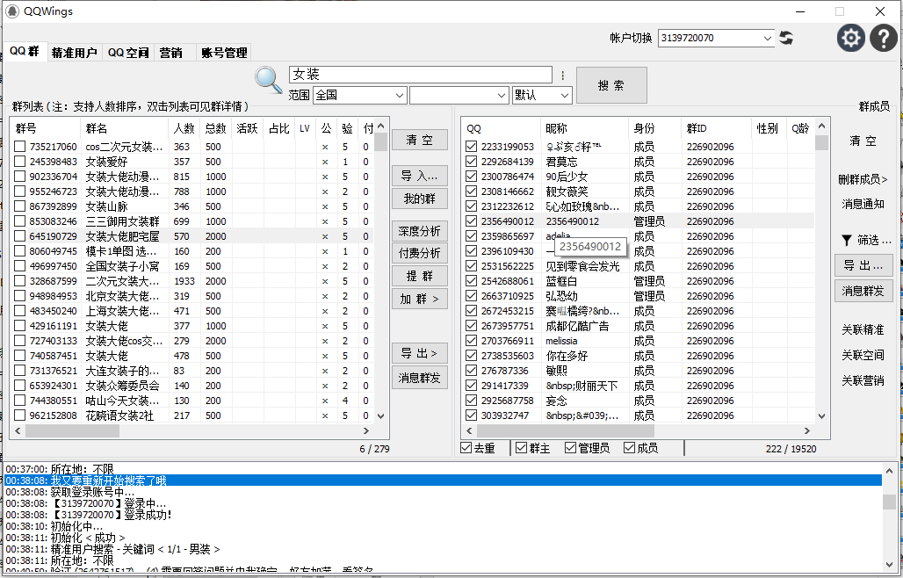Image resolution: width=903 pixels, height=578 pixels.
Task: Click the 消息通知 link
Action: point(863,204)
